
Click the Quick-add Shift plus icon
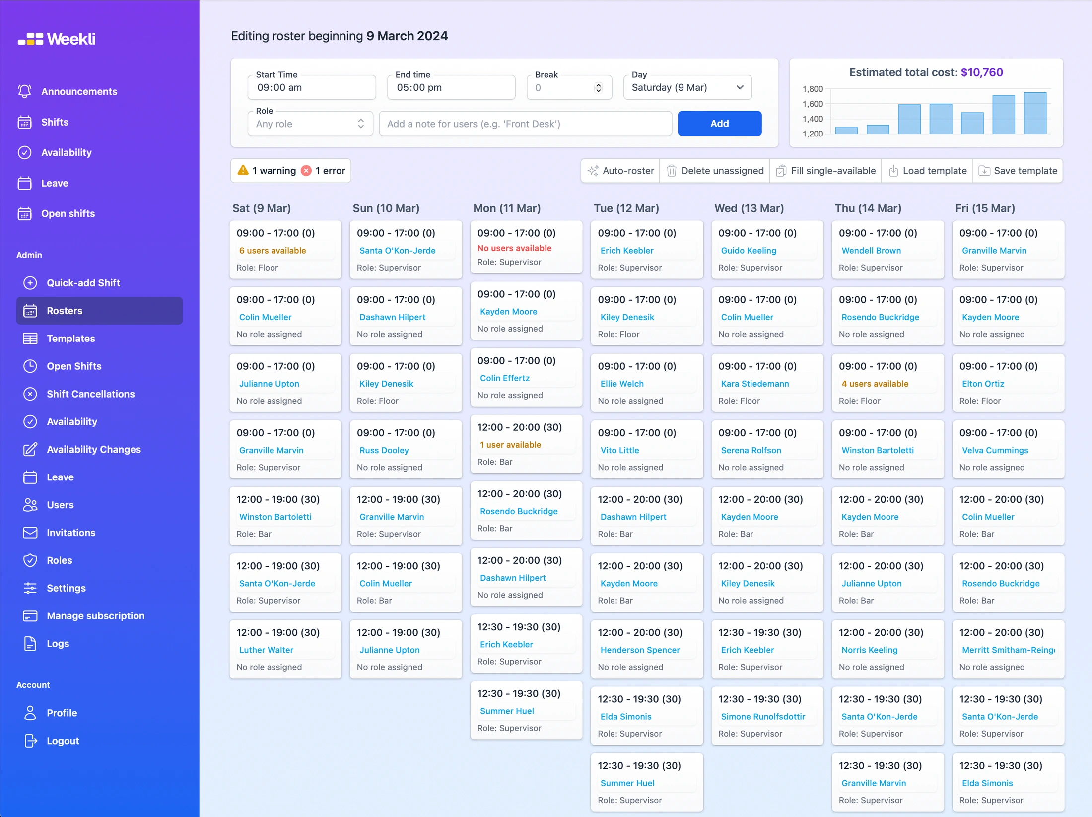coord(30,283)
